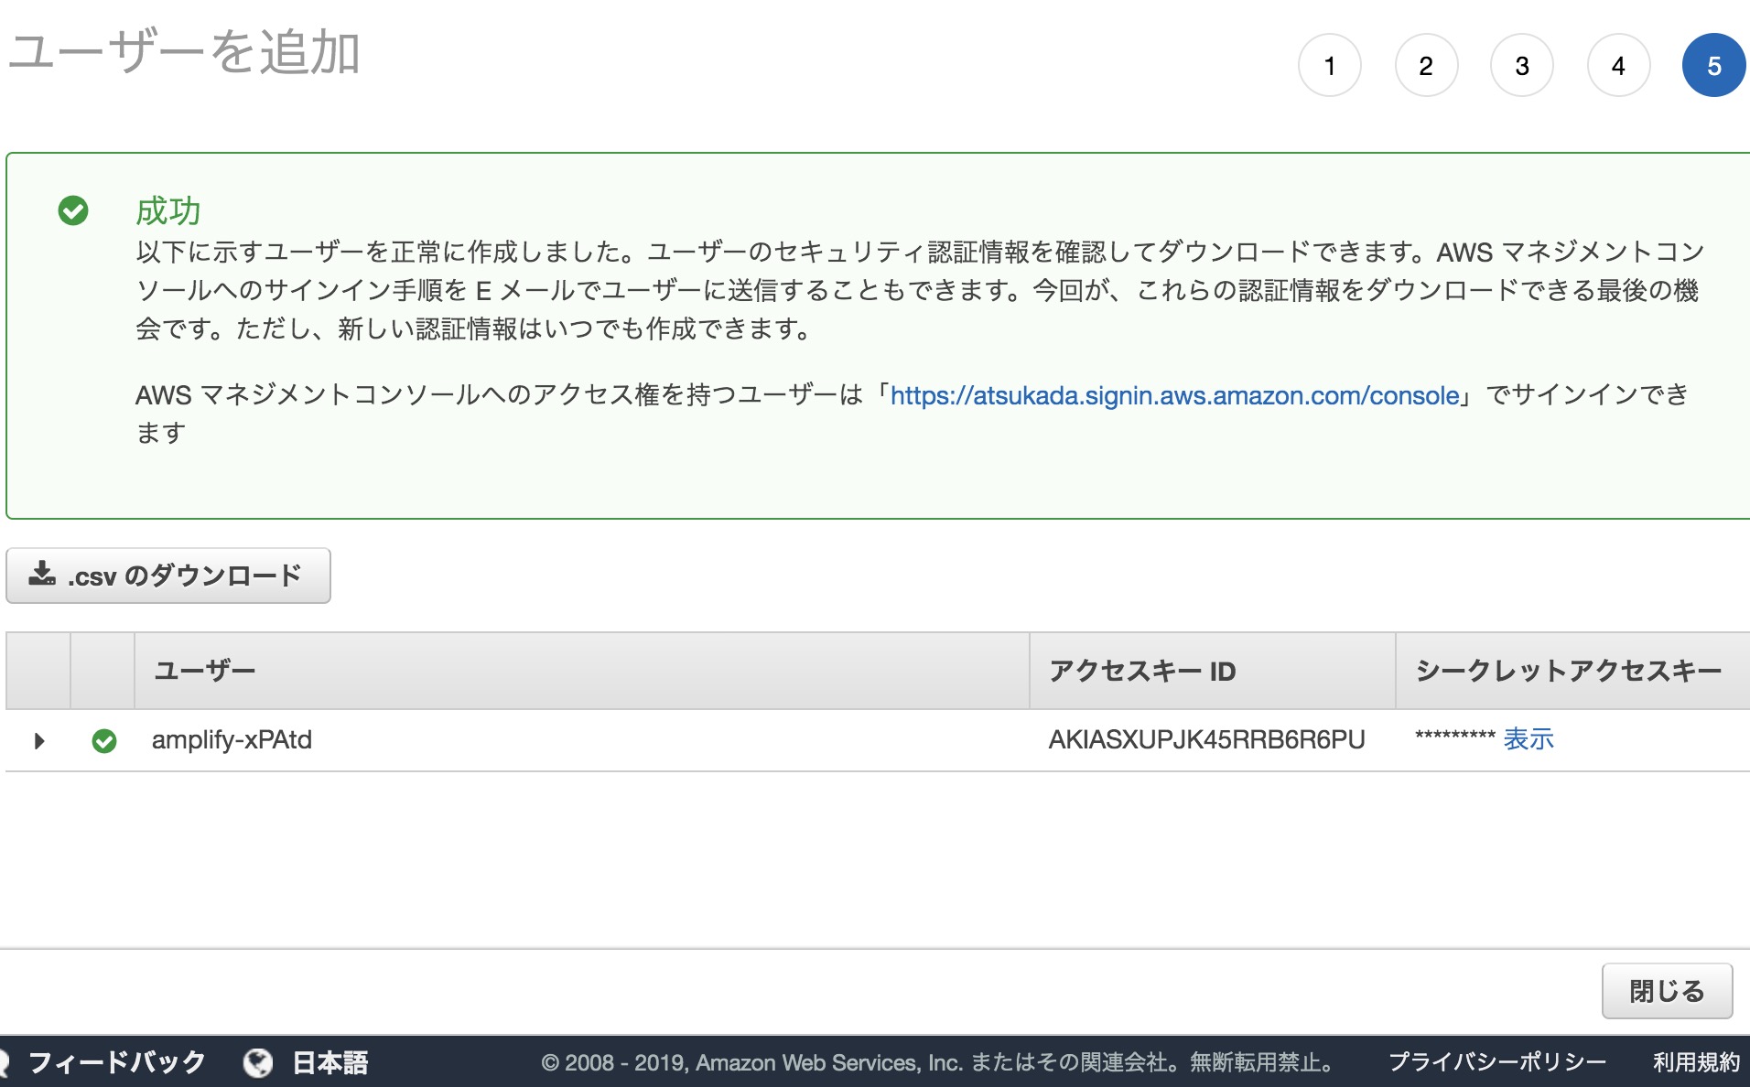Click the download icon beside .csv
Viewport: 1750px width, 1087px height.
tap(41, 575)
